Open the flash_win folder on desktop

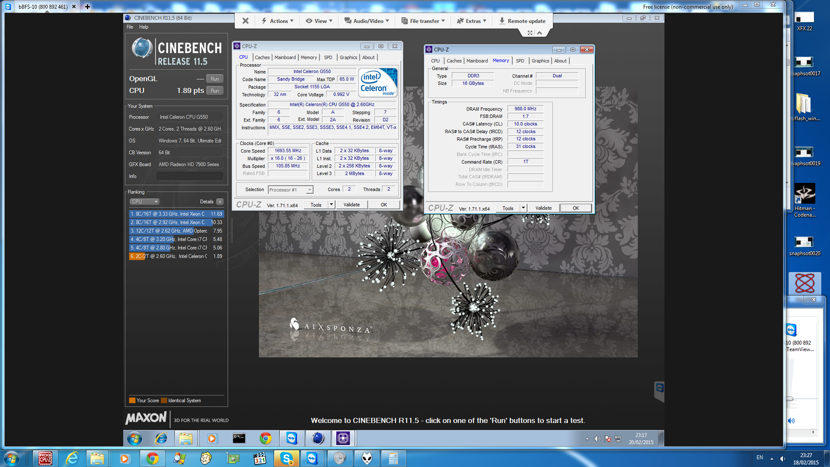[x=804, y=107]
